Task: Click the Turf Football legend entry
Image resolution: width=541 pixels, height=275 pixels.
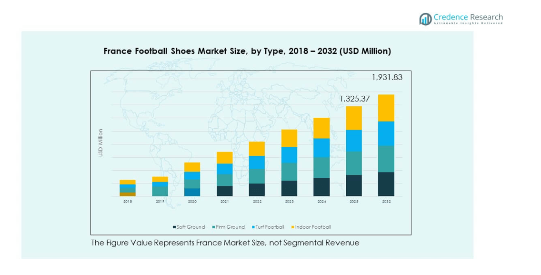Action: point(270,227)
